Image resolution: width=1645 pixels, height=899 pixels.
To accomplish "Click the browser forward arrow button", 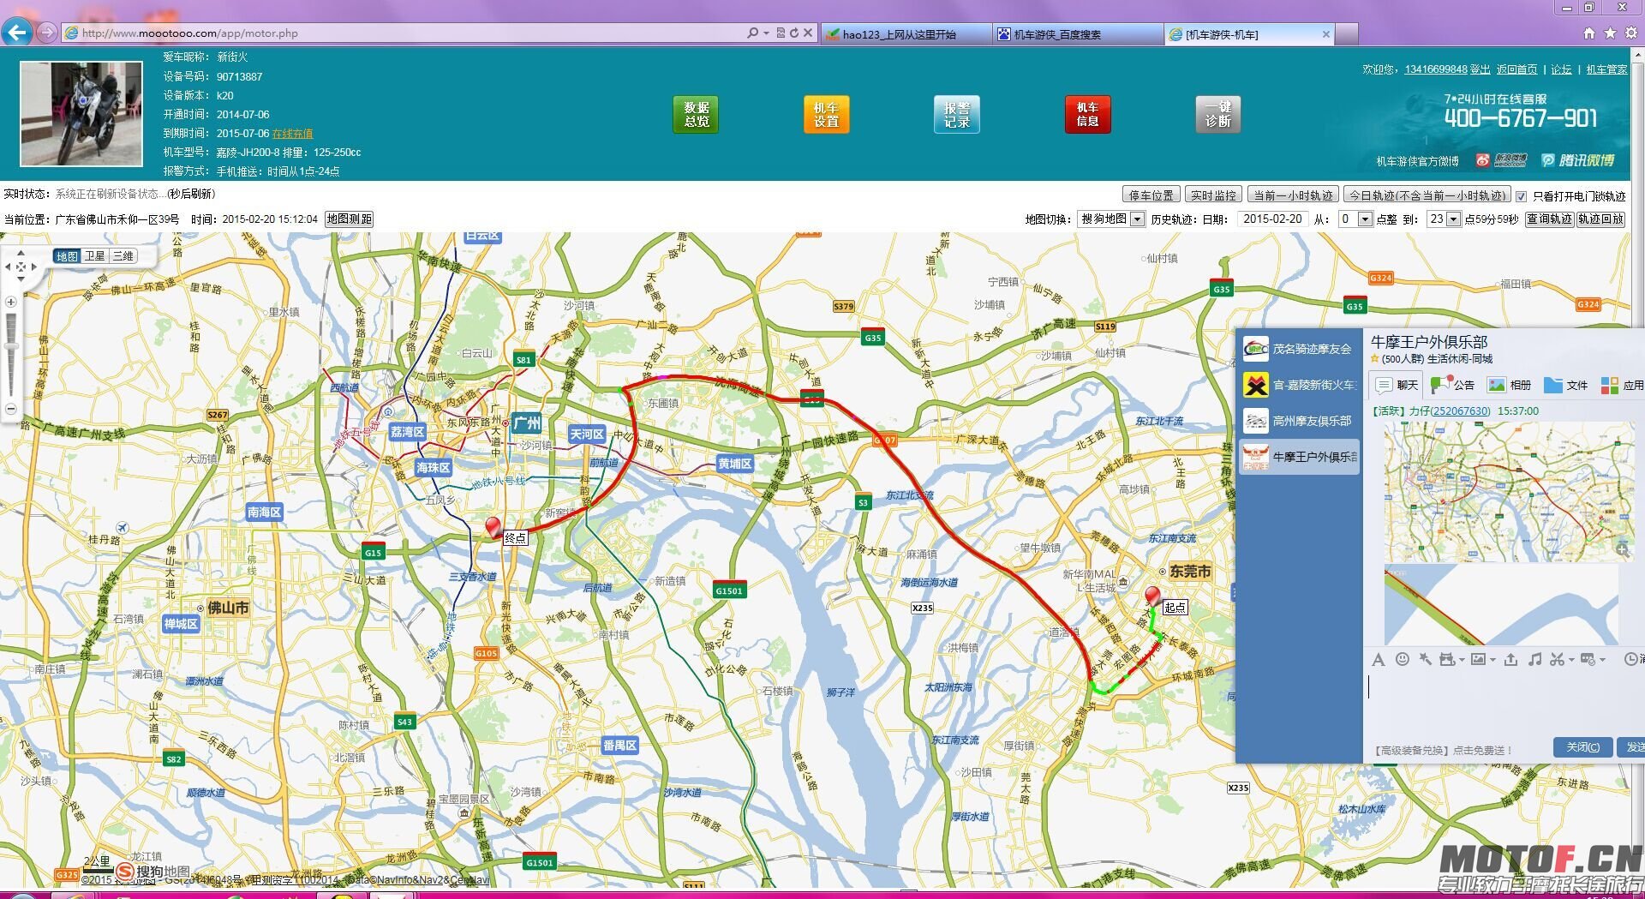I will [x=47, y=33].
